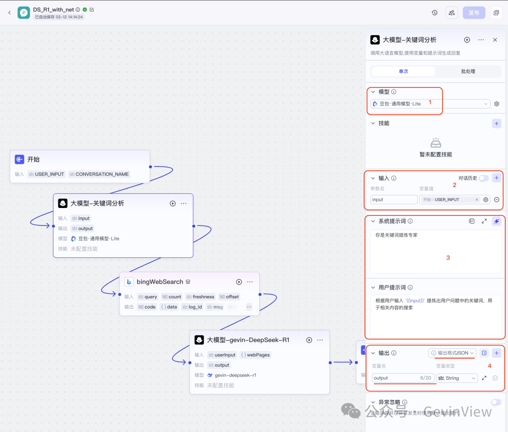
Task: Open the str. String variable type dropdown
Action: click(457, 378)
